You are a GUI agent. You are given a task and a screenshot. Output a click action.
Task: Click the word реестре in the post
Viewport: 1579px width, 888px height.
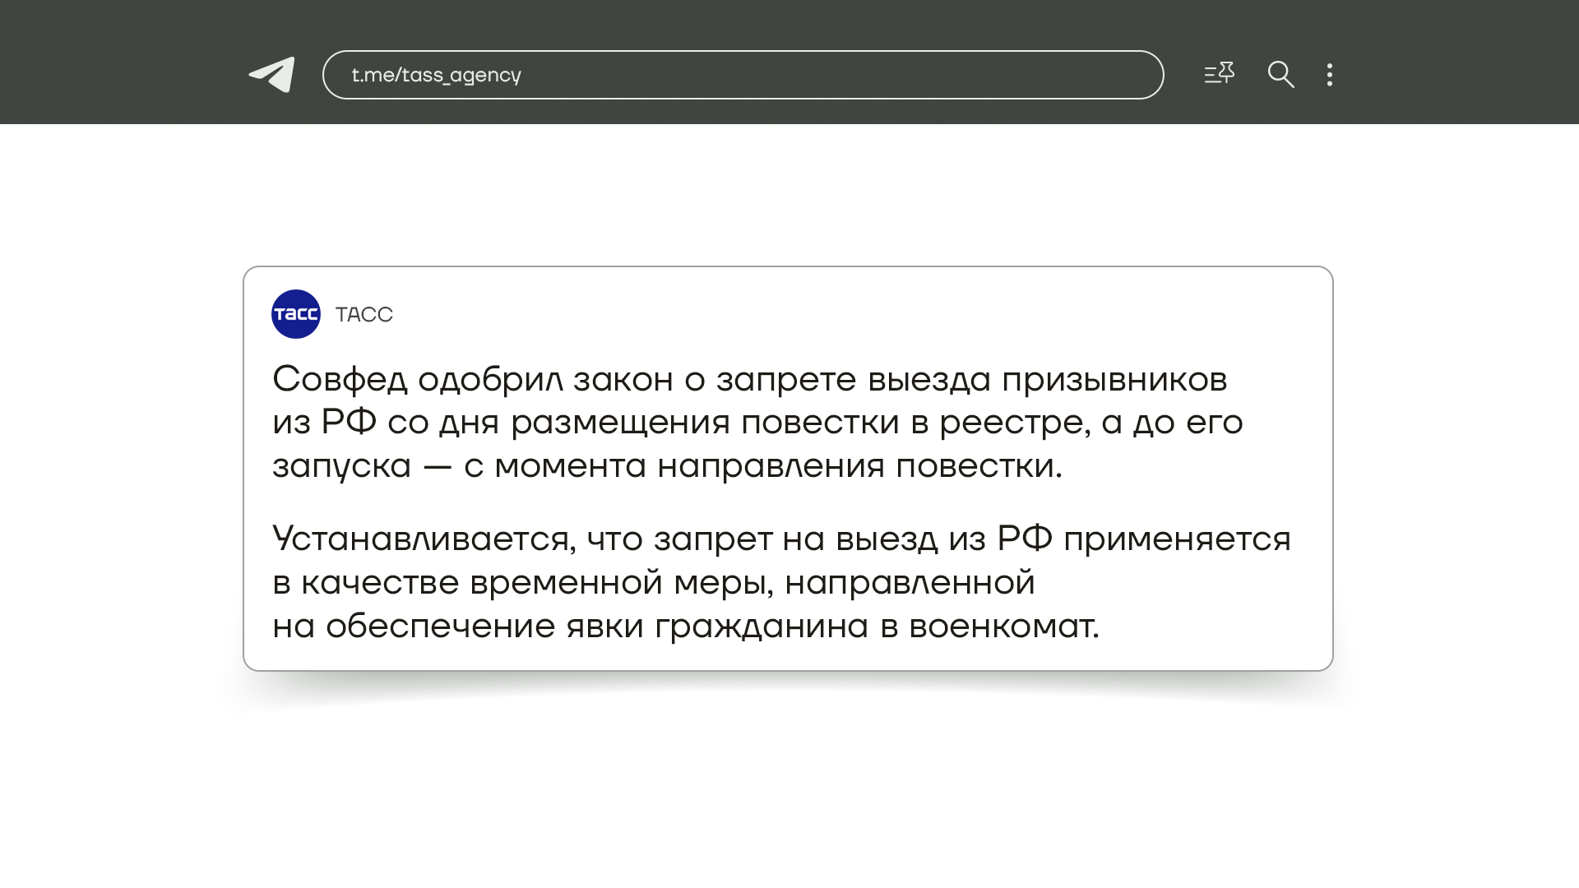(1014, 423)
